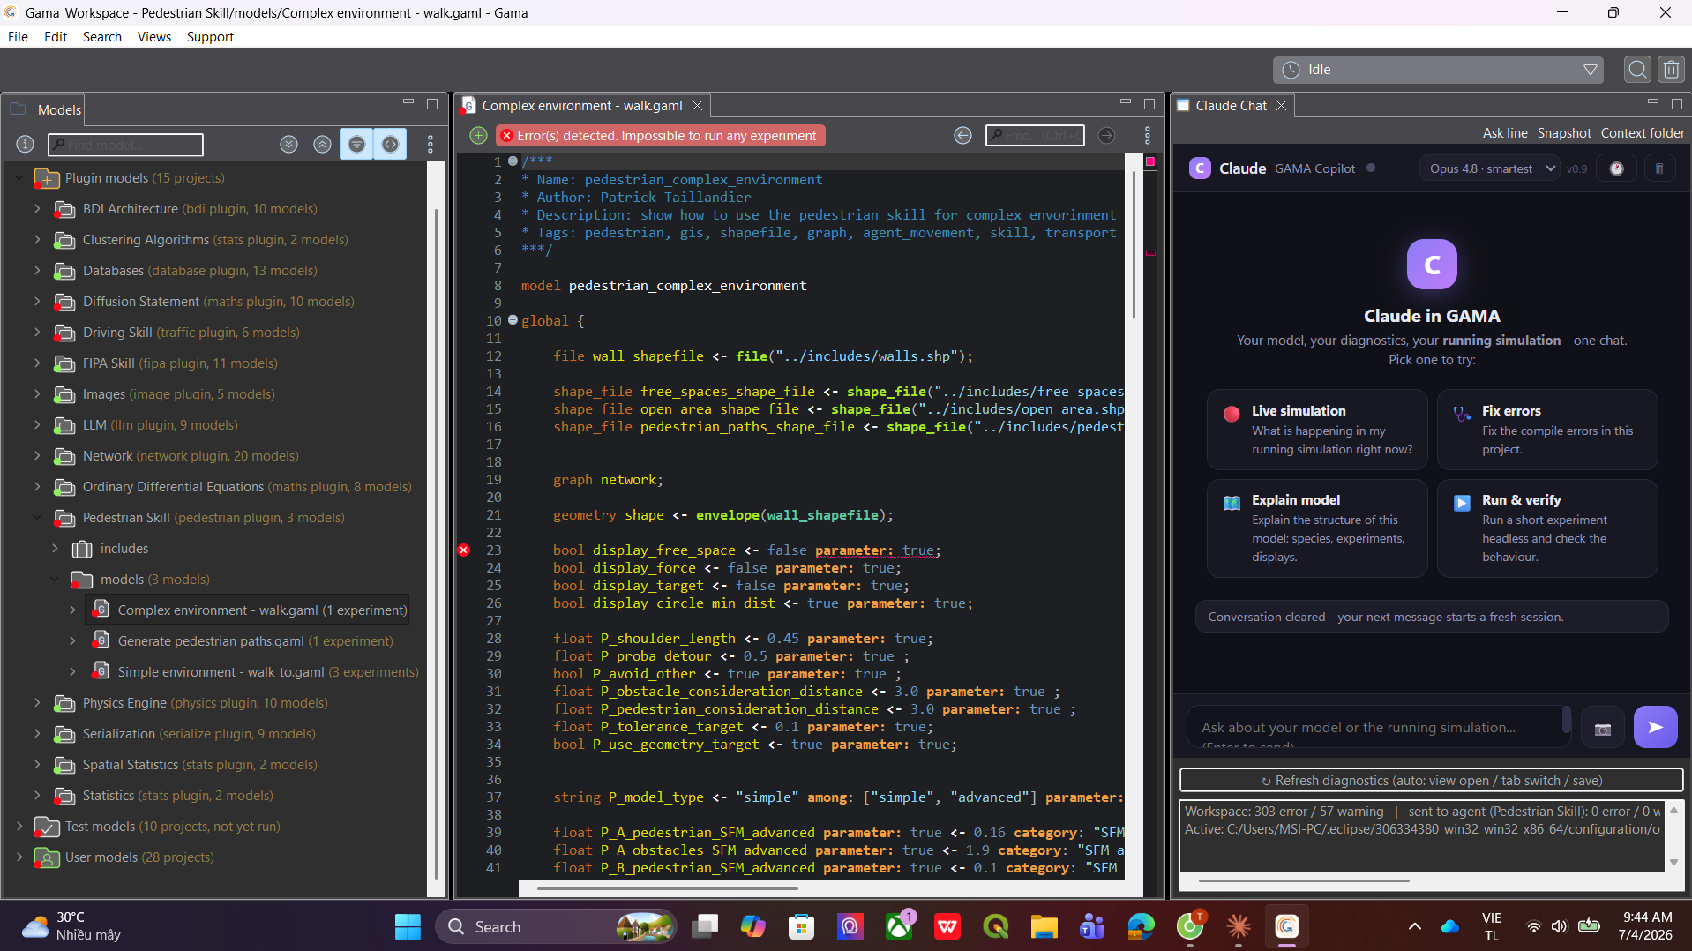Show hidden system tray icons
Screen dimensions: 1692x951
1414,926
